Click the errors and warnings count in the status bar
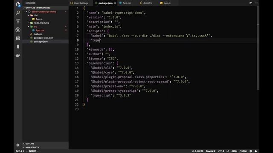Viewport: 273px width, 153px height. [x=20, y=151]
